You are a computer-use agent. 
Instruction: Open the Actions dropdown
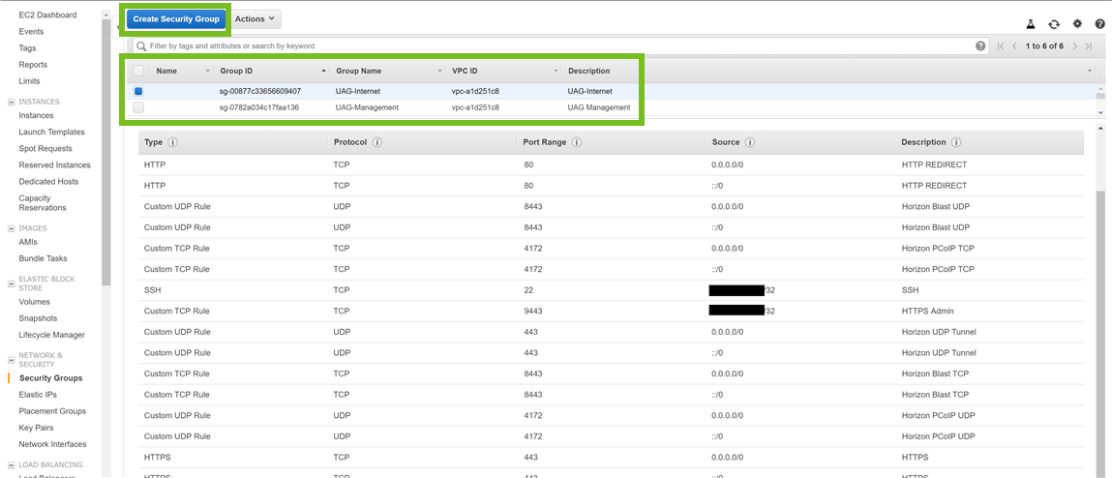255,19
